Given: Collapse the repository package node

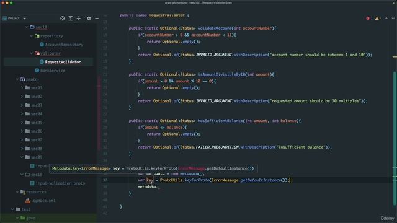Looking at the screenshot, I should point(32,36).
